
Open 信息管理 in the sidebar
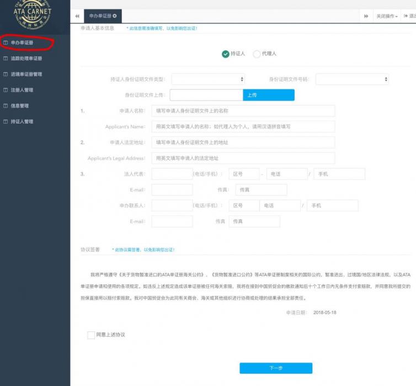pos(20,106)
